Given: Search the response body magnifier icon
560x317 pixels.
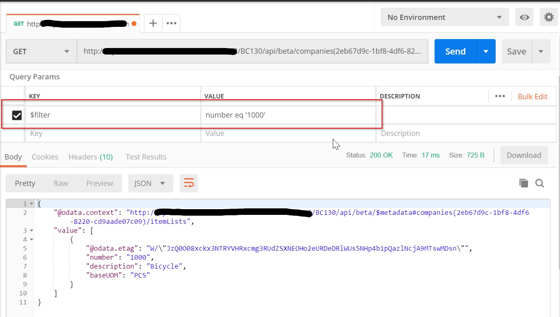Looking at the screenshot, I should pyautogui.click(x=540, y=183).
